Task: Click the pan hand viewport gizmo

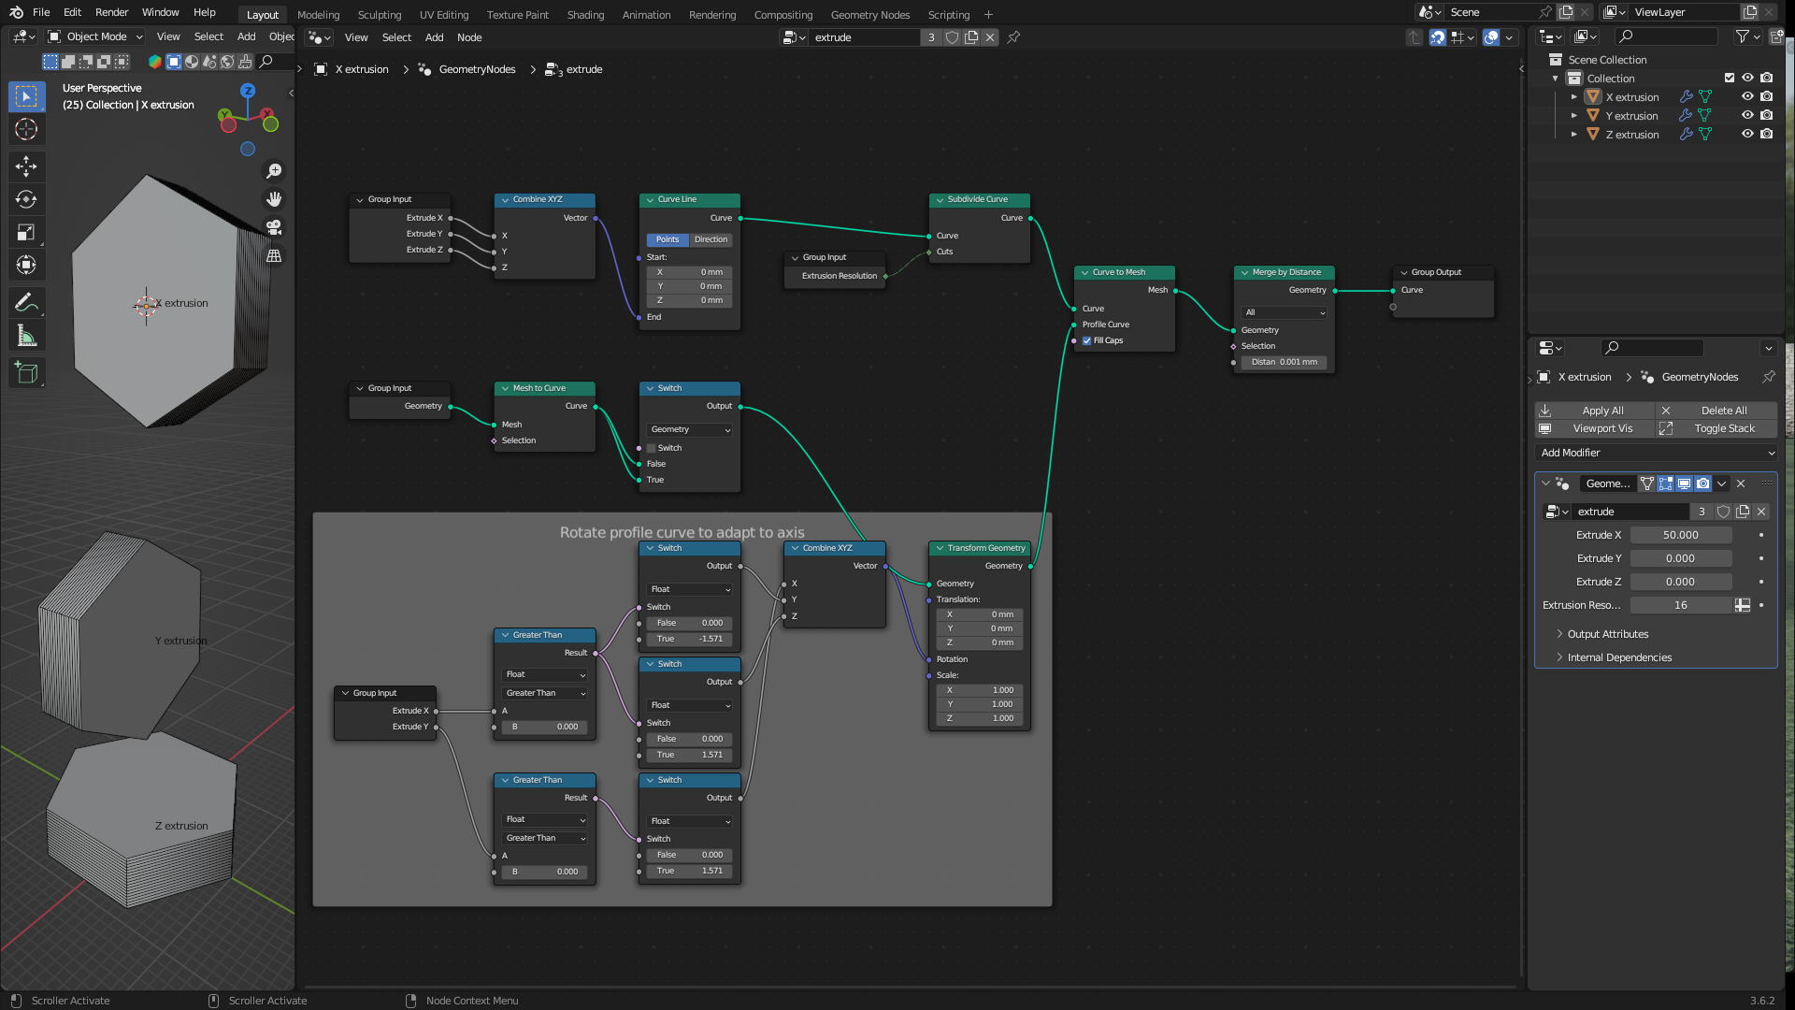Action: click(274, 199)
